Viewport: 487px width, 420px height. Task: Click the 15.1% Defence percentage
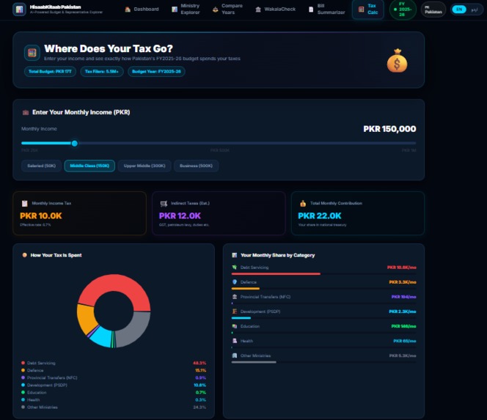click(200, 370)
